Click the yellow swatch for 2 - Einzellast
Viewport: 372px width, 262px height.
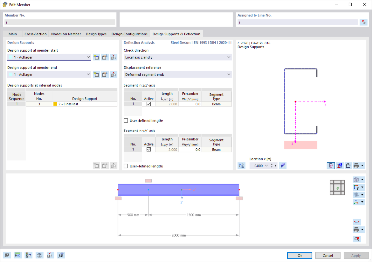[x=55, y=104]
